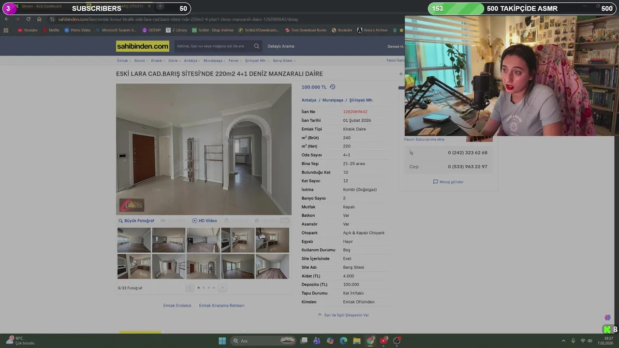Open the Scribd.VDownloade bookmark
This screenshot has width=619, height=348.
click(x=259, y=30)
